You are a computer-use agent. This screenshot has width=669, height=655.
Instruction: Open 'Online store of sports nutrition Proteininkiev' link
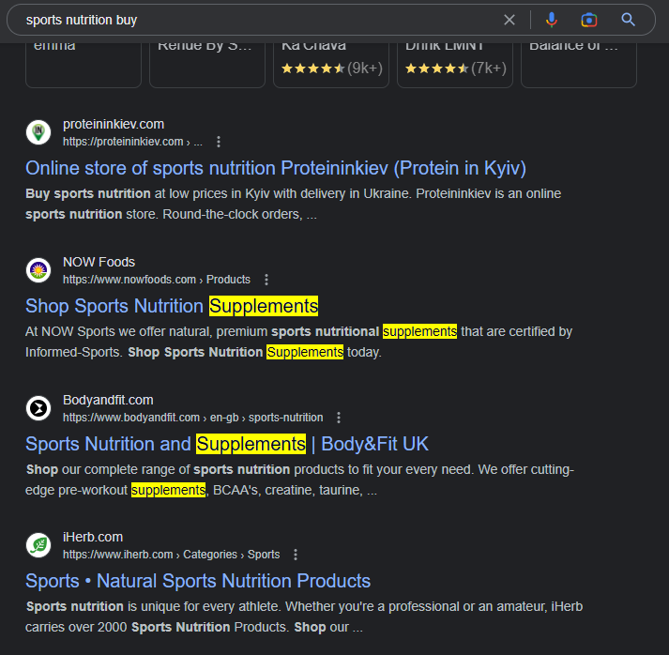coord(276,168)
